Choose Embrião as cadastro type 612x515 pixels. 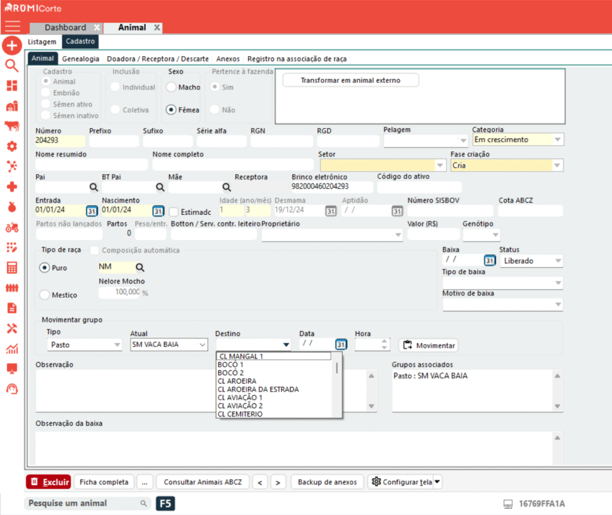(46, 92)
